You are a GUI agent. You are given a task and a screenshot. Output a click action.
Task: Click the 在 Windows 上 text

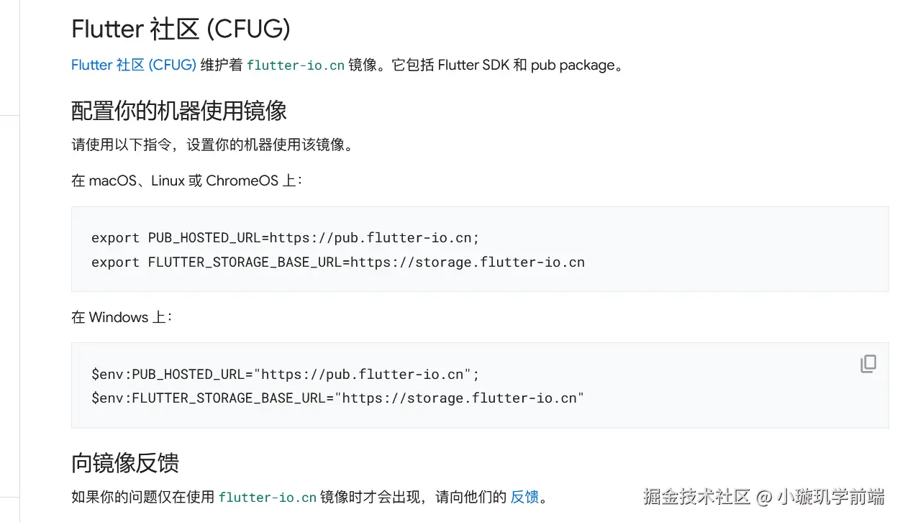pyautogui.click(x=121, y=317)
